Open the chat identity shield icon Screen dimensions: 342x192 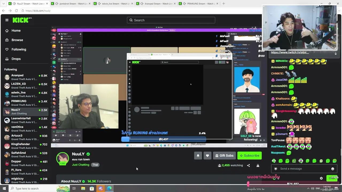pos(276,169)
